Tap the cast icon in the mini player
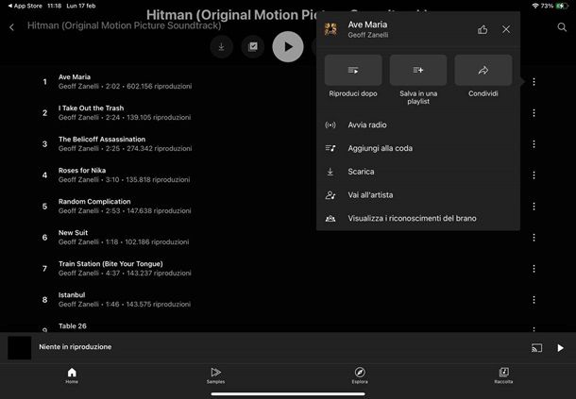 pyautogui.click(x=536, y=348)
